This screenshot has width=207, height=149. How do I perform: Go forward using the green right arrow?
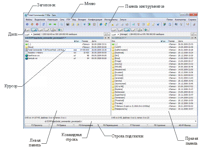coord(55,24)
